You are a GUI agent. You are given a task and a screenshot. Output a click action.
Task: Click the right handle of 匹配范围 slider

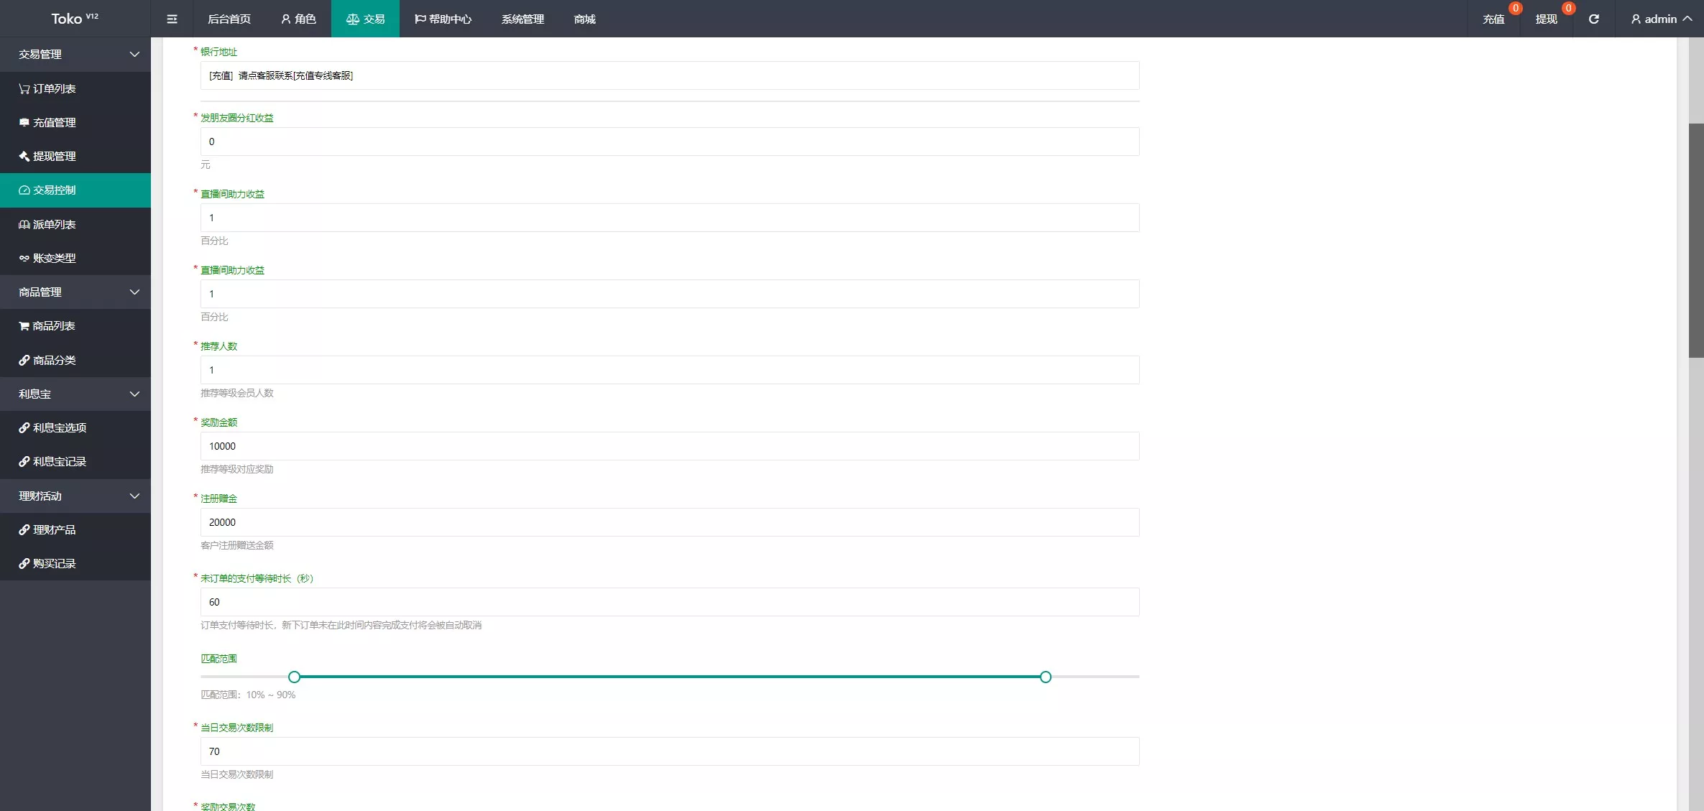click(x=1045, y=677)
